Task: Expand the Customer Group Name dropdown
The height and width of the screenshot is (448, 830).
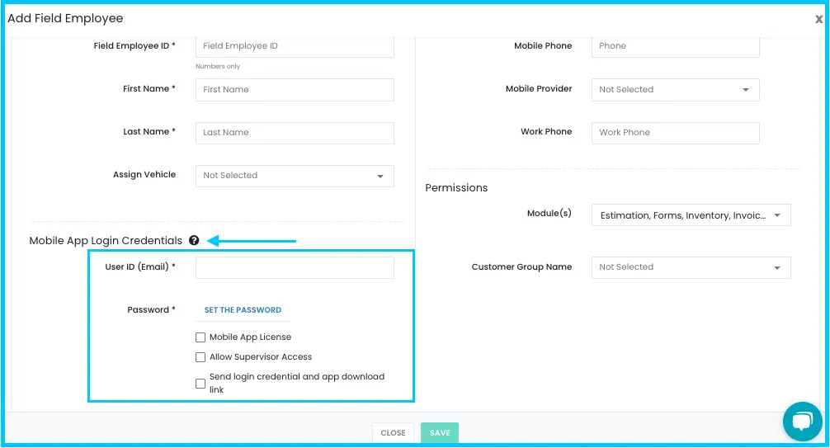Action: click(691, 267)
